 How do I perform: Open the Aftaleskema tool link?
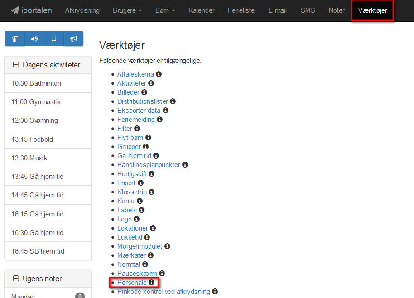pyautogui.click(x=135, y=74)
